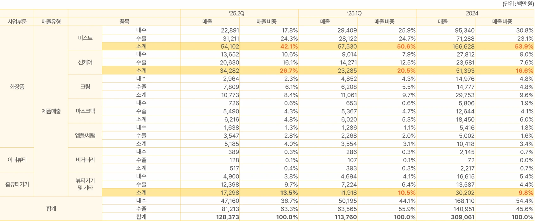535x221 pixels.
Task: Select the 이너뷰티 segment cell
Action: click(x=17, y=160)
